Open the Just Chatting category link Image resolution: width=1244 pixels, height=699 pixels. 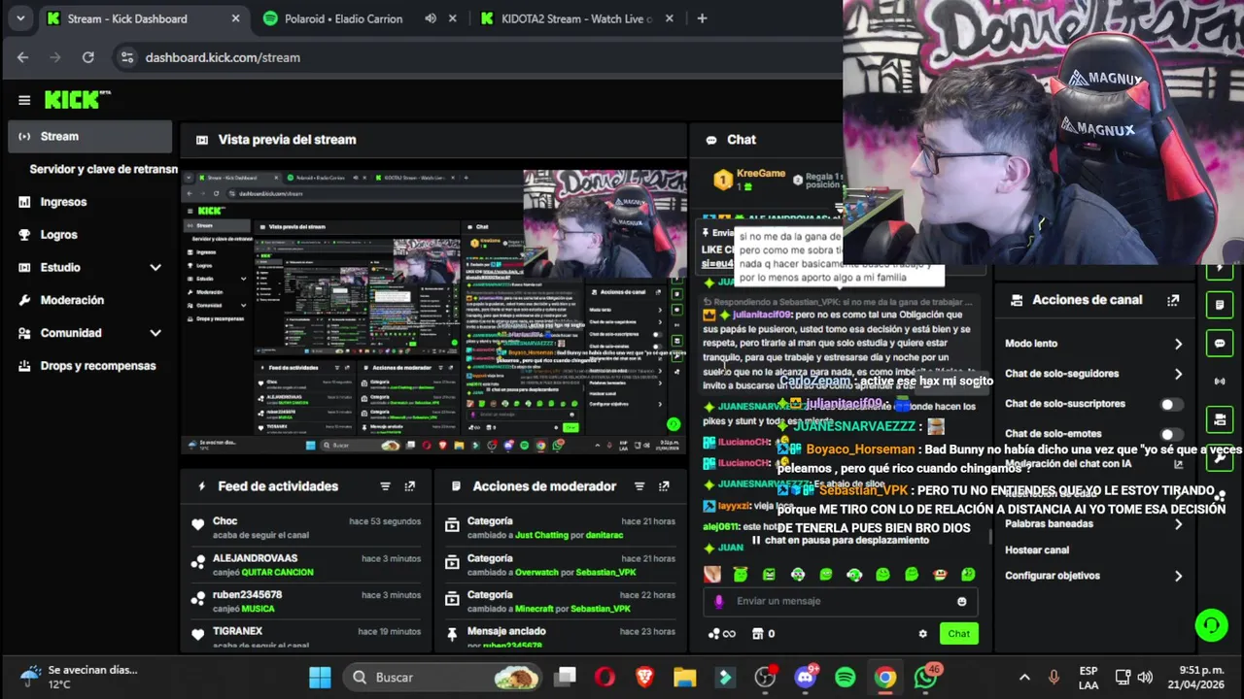point(540,536)
